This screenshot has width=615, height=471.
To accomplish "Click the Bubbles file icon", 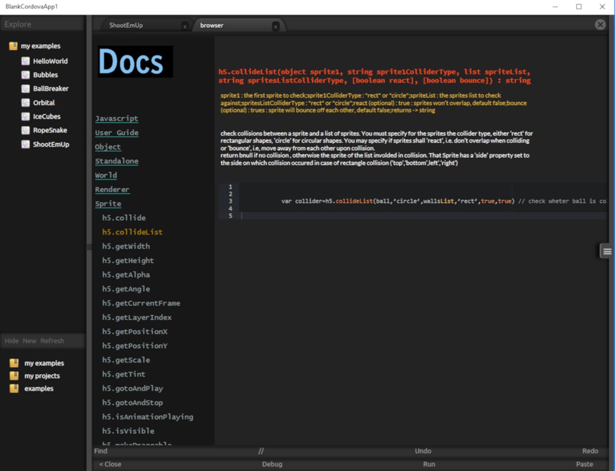I will (x=26, y=75).
